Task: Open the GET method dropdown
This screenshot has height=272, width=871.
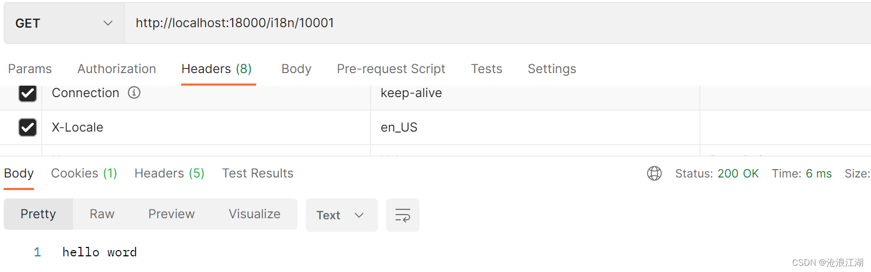Action: pos(64,23)
